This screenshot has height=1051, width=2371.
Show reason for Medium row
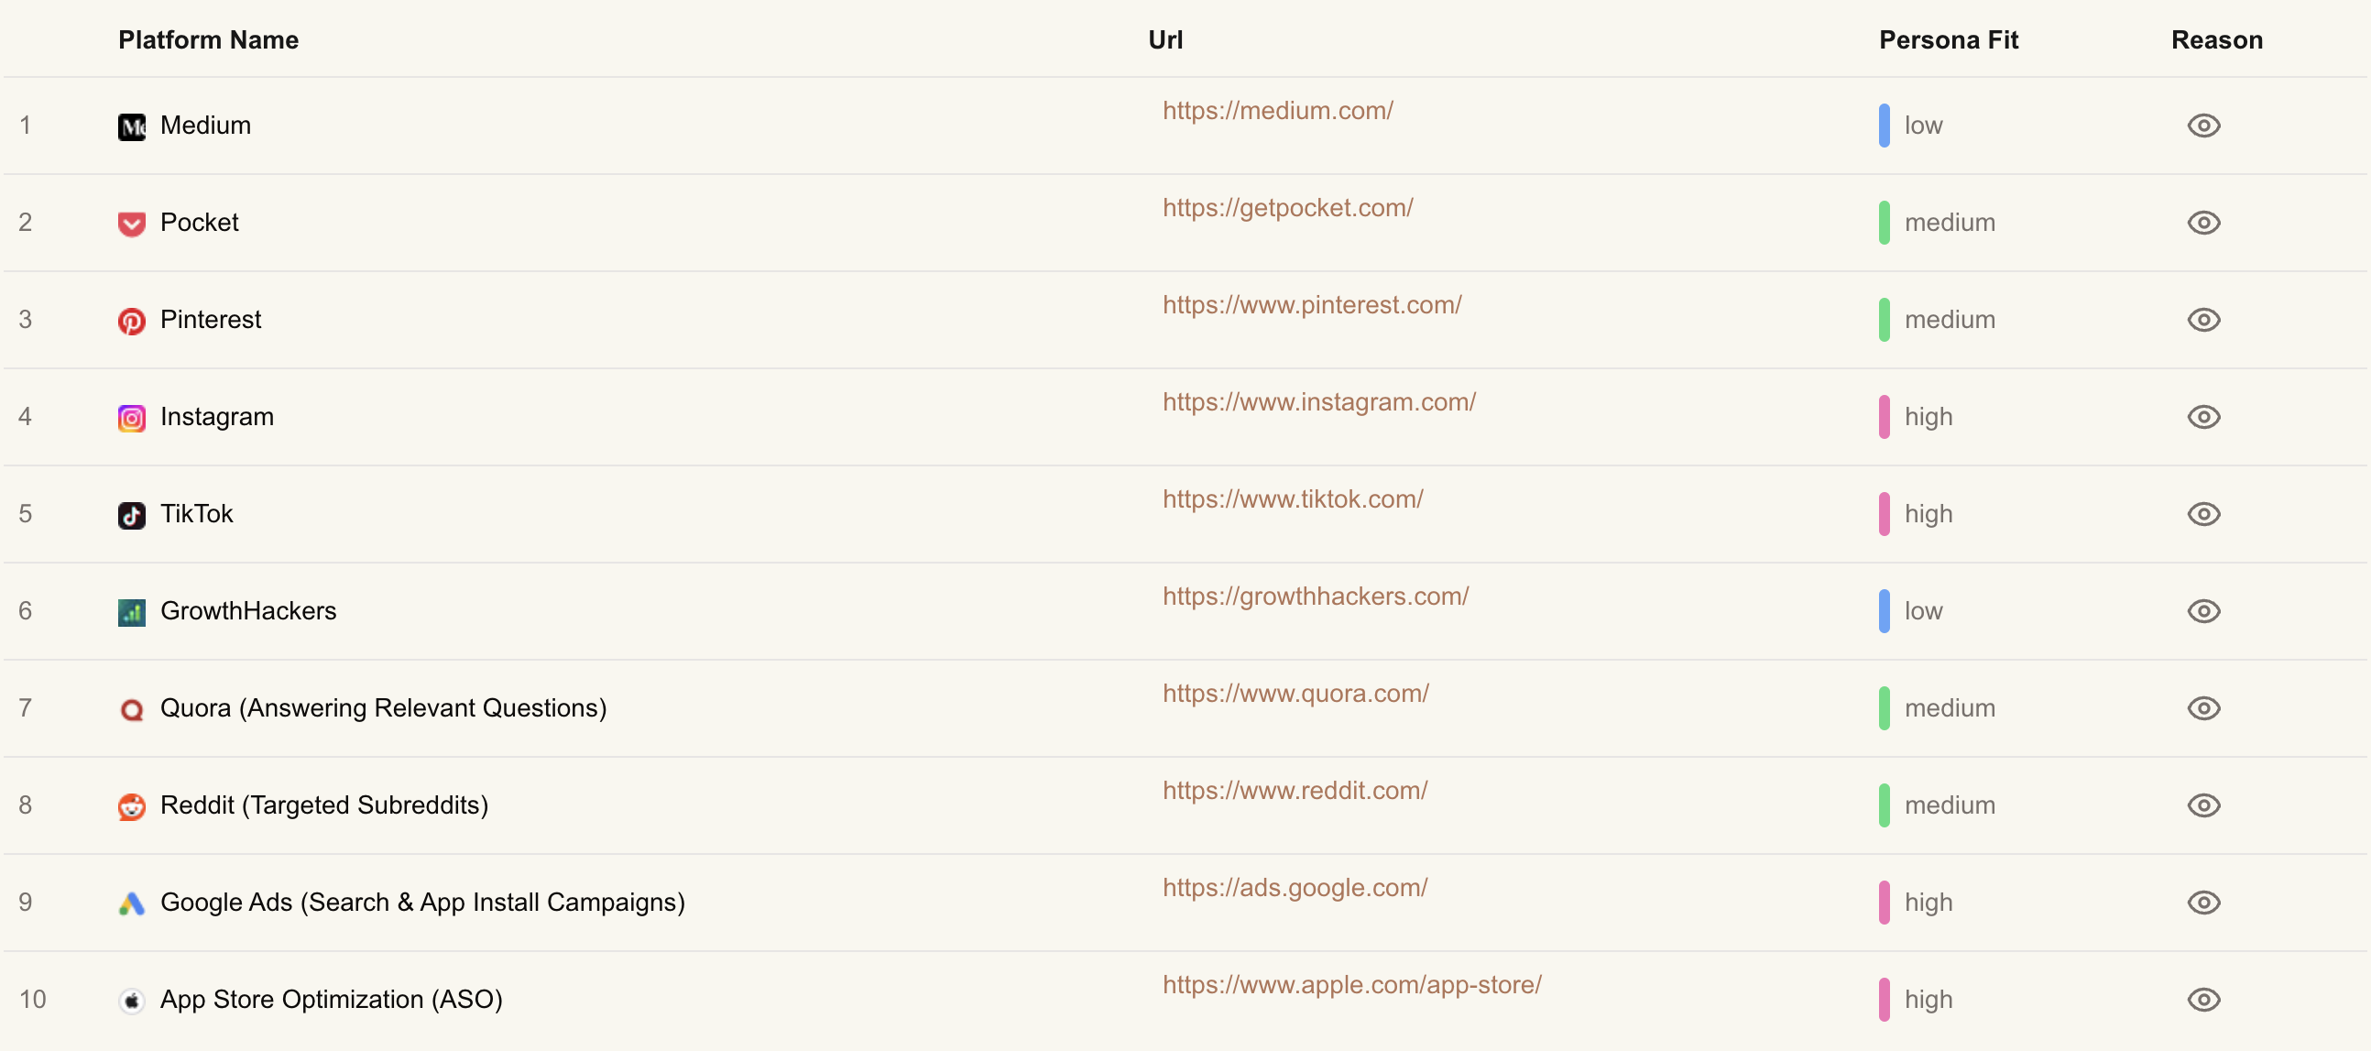coord(2203,126)
